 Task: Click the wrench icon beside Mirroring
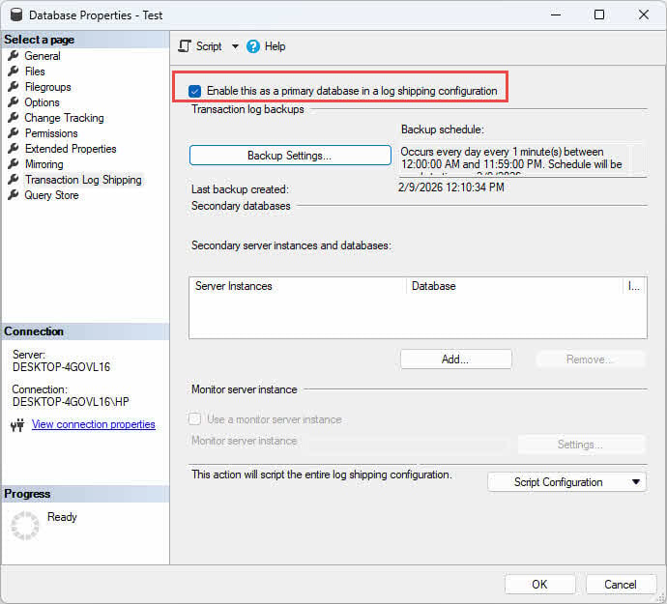pos(14,163)
